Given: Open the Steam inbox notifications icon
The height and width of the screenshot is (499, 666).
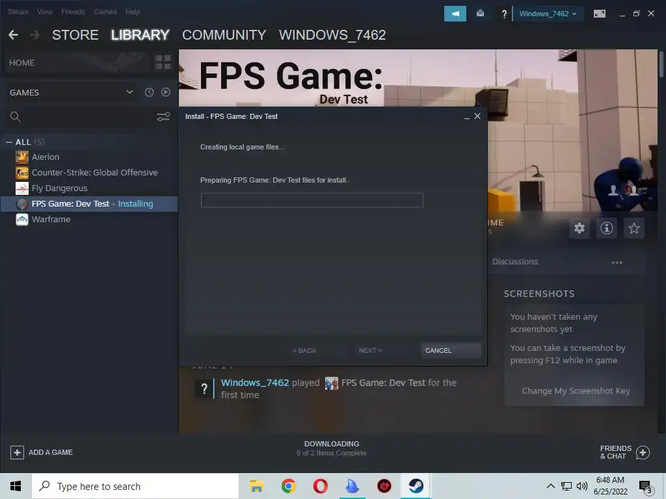Looking at the screenshot, I should [480, 14].
